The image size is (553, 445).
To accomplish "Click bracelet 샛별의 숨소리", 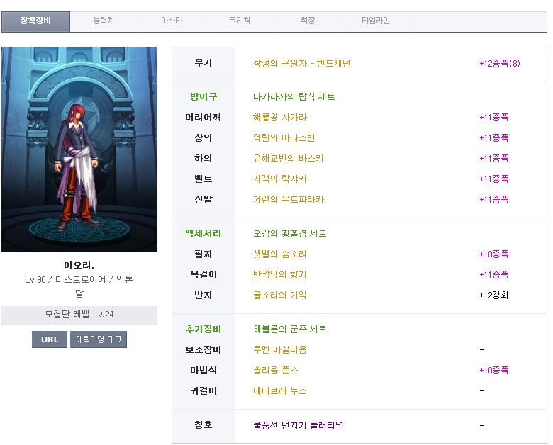I will (280, 254).
